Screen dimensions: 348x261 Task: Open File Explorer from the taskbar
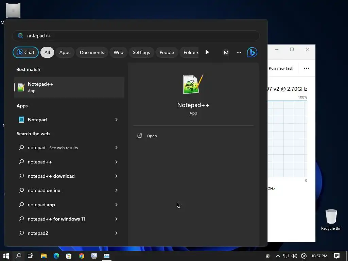pos(44,256)
